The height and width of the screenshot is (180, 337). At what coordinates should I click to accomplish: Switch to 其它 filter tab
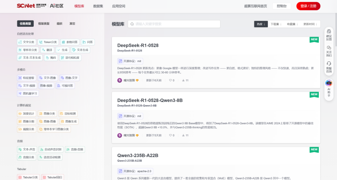(72, 24)
